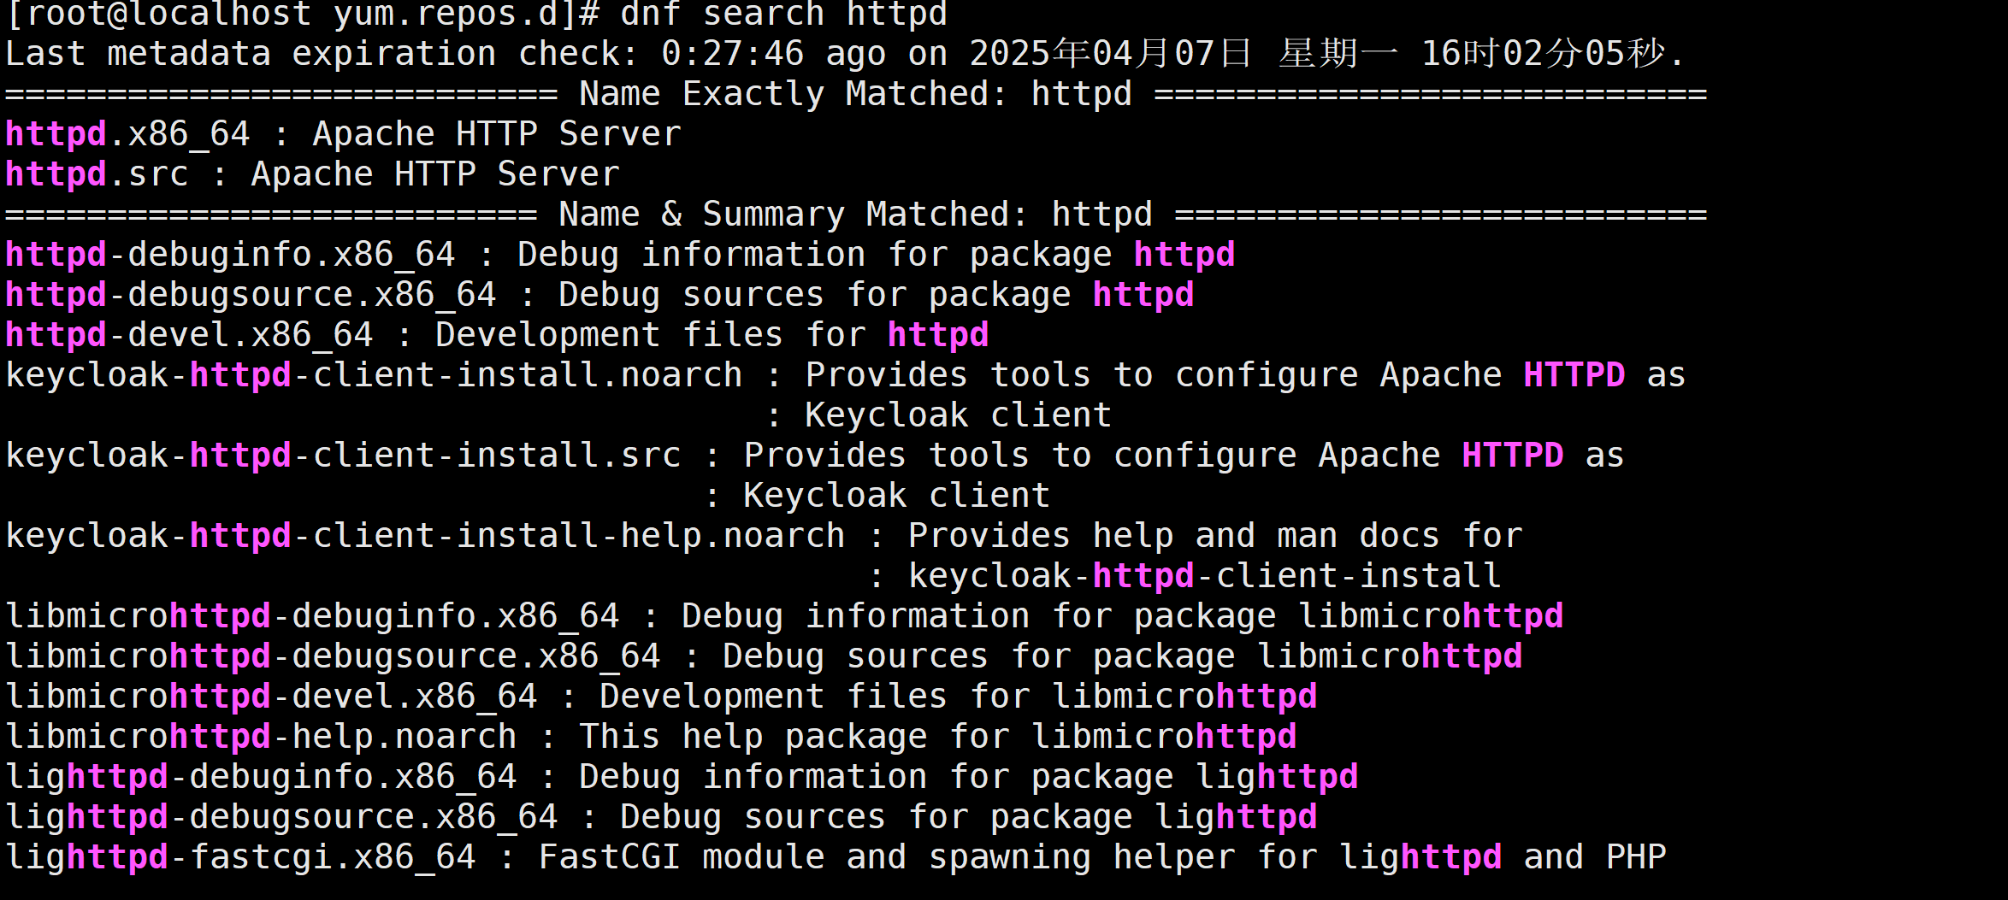Select the httpd.src package line
Screen dimensions: 2008x900
click(312, 174)
